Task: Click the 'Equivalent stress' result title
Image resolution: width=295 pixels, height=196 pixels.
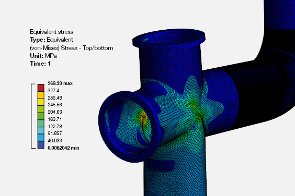Action: tap(52, 32)
